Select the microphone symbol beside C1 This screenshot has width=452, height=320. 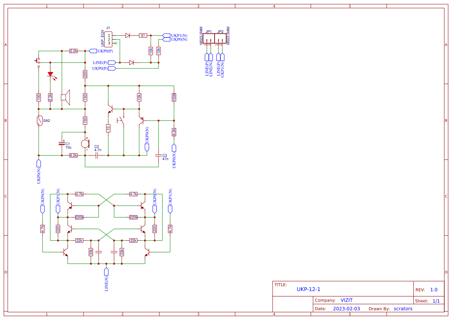click(85, 144)
